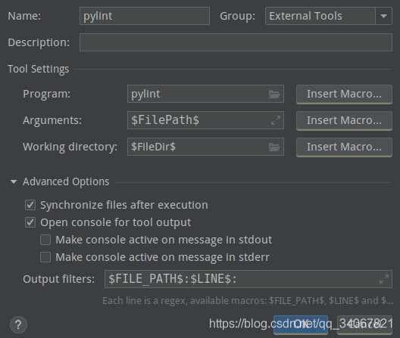Click the Output filters field
Image resolution: width=400 pixels, height=338 pixels.
click(x=248, y=279)
